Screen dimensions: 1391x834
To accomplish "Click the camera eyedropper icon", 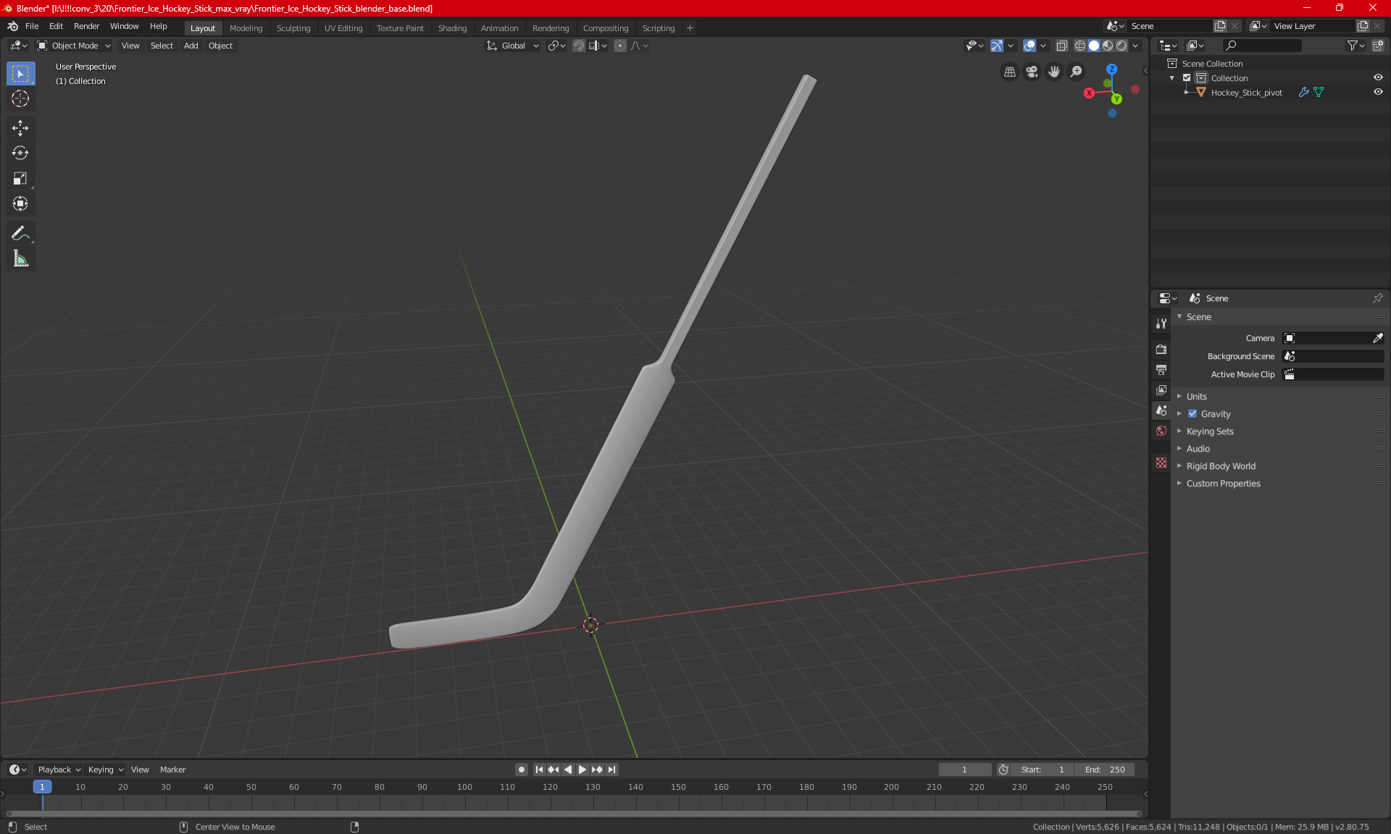I will tap(1377, 338).
